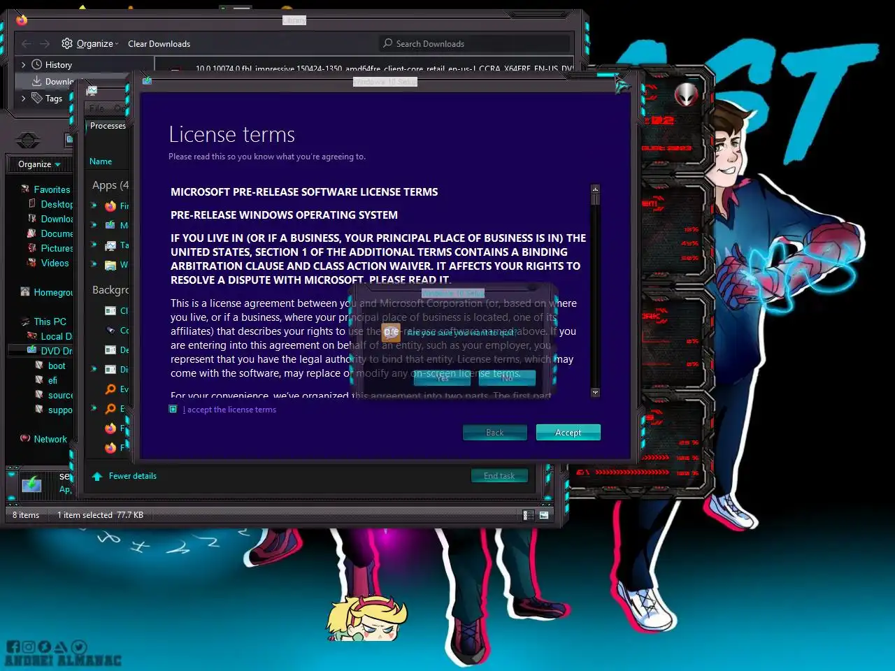Select Downloads in the Library sidebar

coord(59,81)
